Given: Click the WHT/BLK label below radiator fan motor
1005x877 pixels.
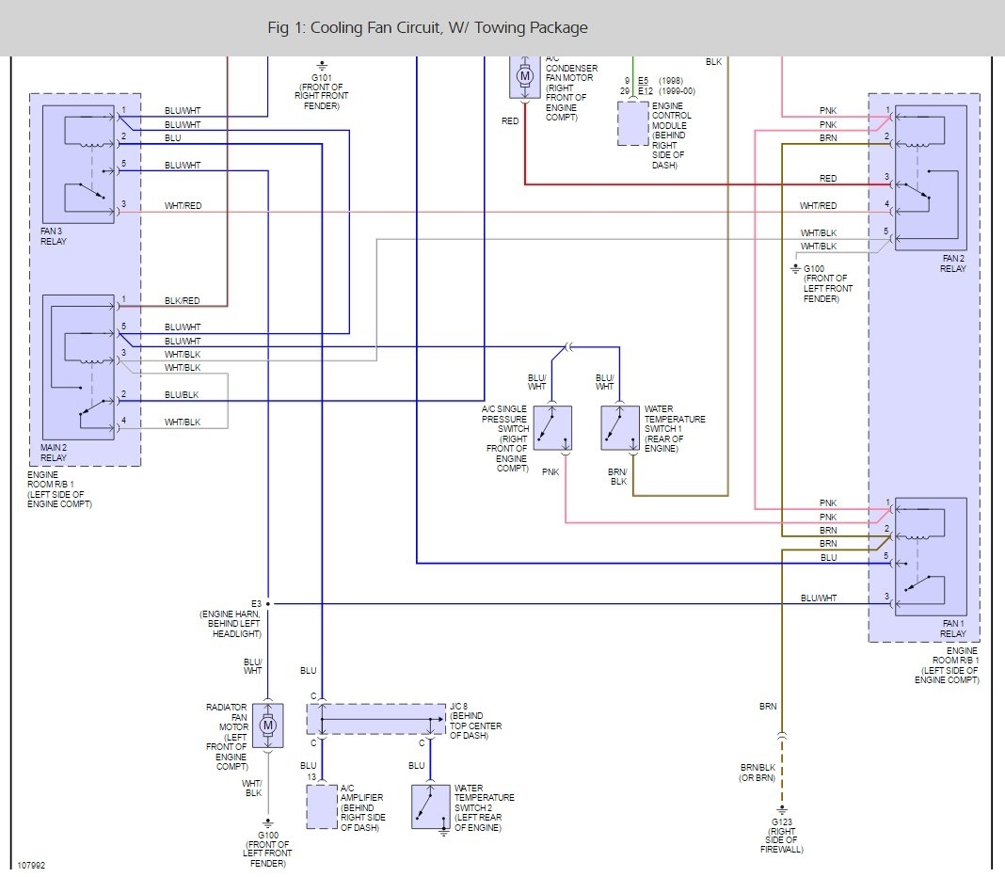Looking at the screenshot, I should point(252,788).
